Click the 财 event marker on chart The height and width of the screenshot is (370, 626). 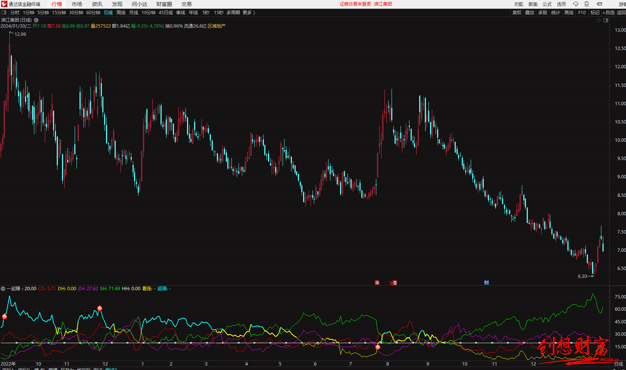(486, 283)
